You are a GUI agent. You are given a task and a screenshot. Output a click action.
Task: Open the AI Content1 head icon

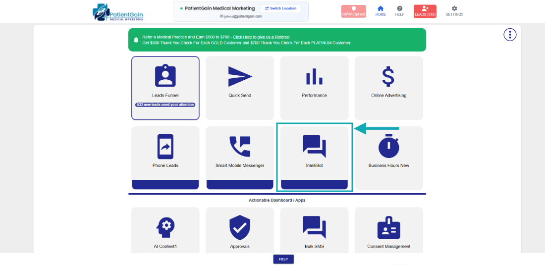click(165, 227)
